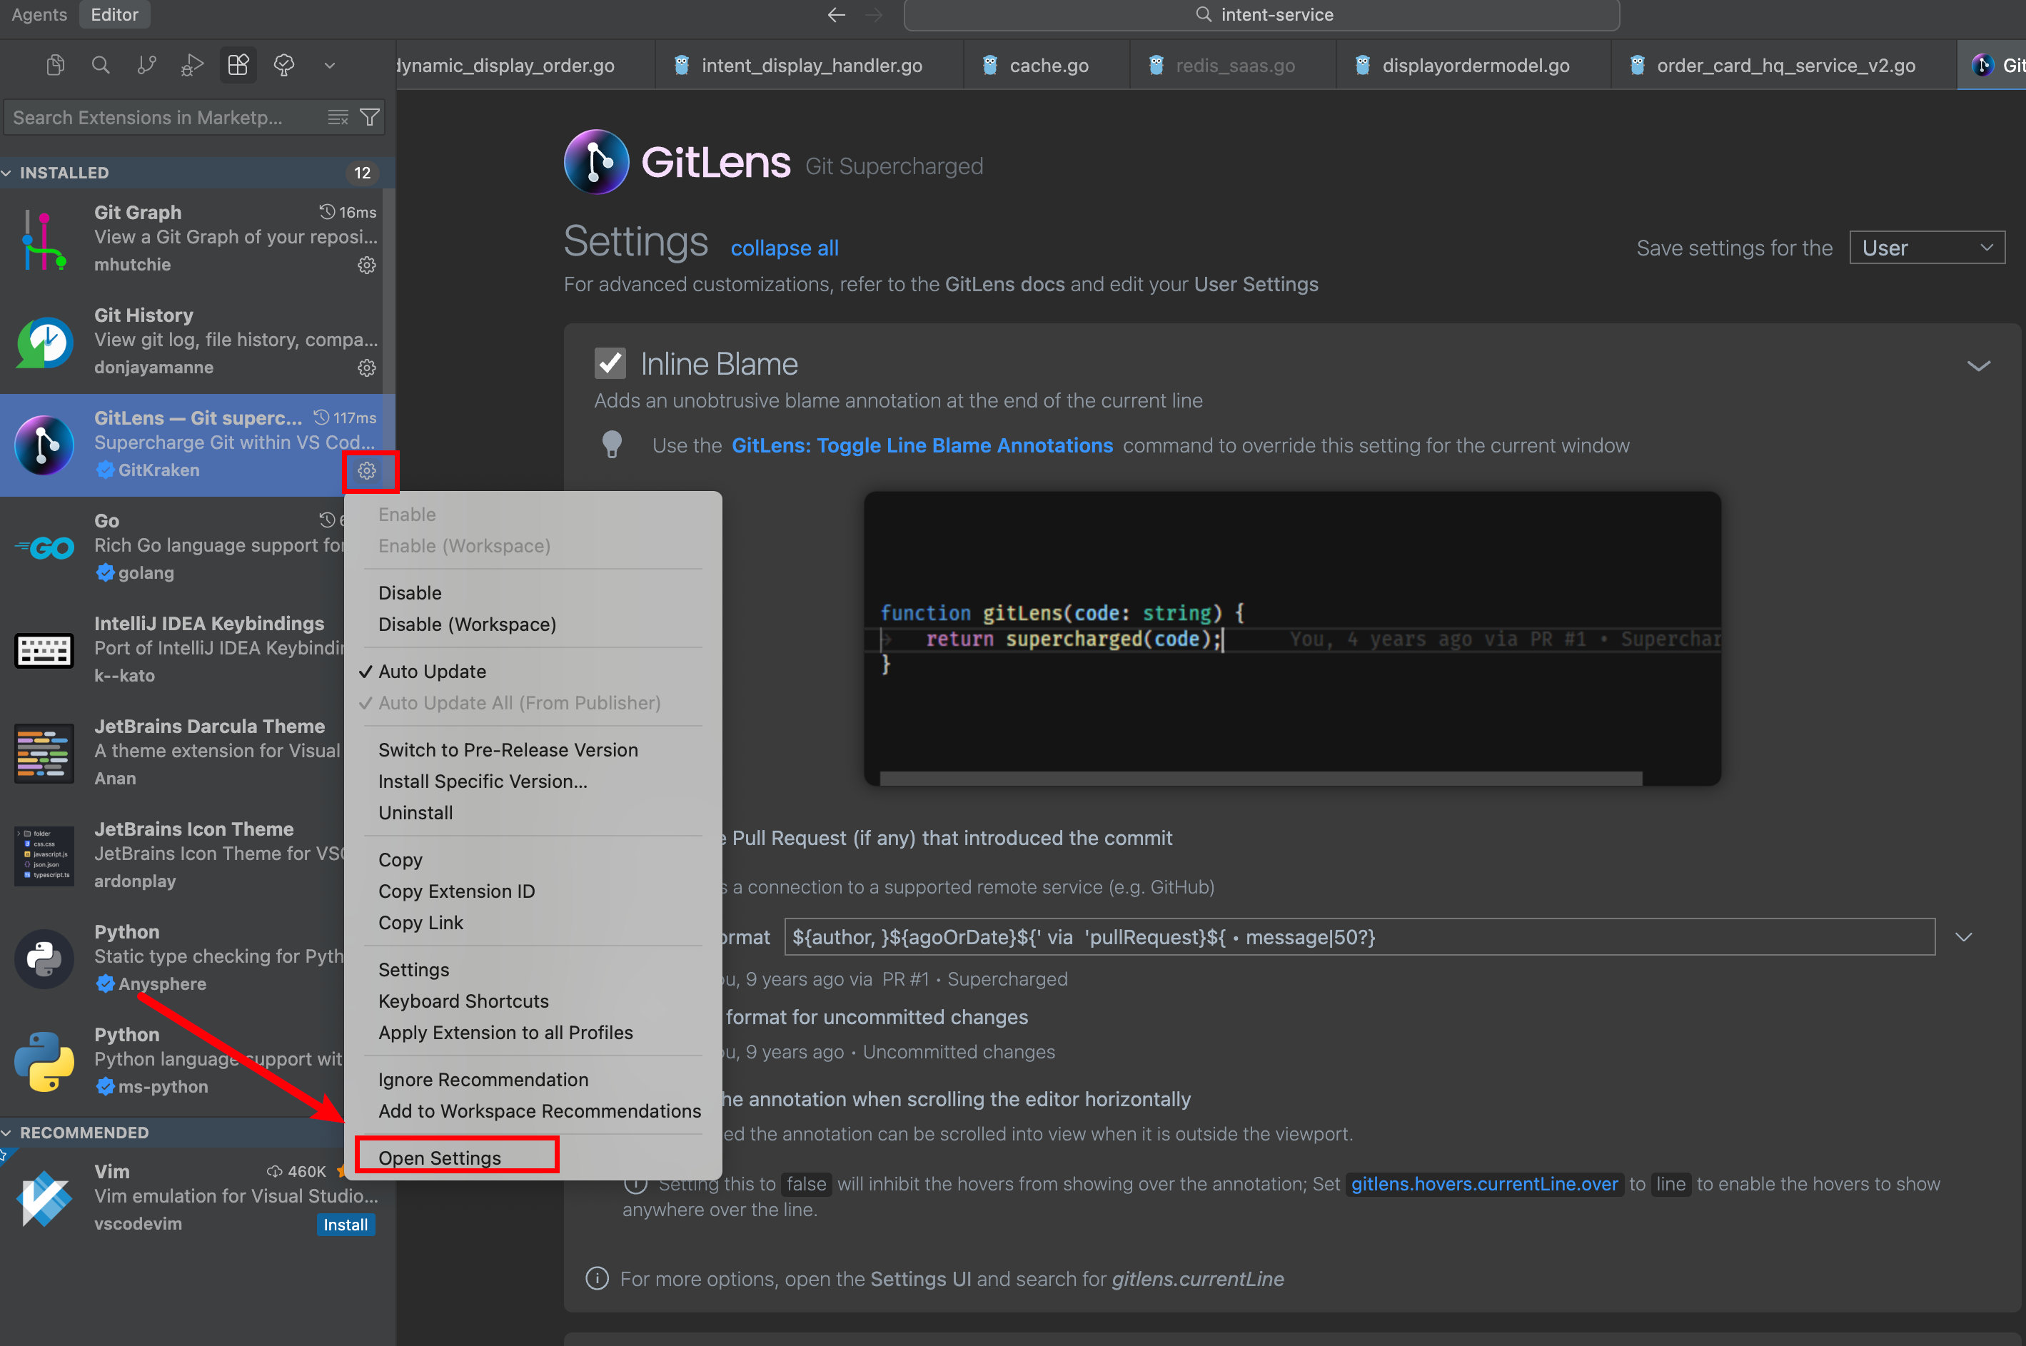Image resolution: width=2026 pixels, height=1346 pixels.
Task: Collapse the INSTALLED extensions section
Action: click(x=64, y=173)
